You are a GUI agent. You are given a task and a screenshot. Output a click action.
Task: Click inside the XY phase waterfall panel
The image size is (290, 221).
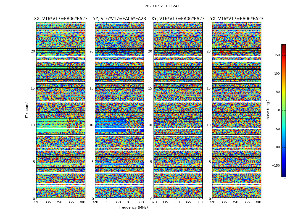178,110
